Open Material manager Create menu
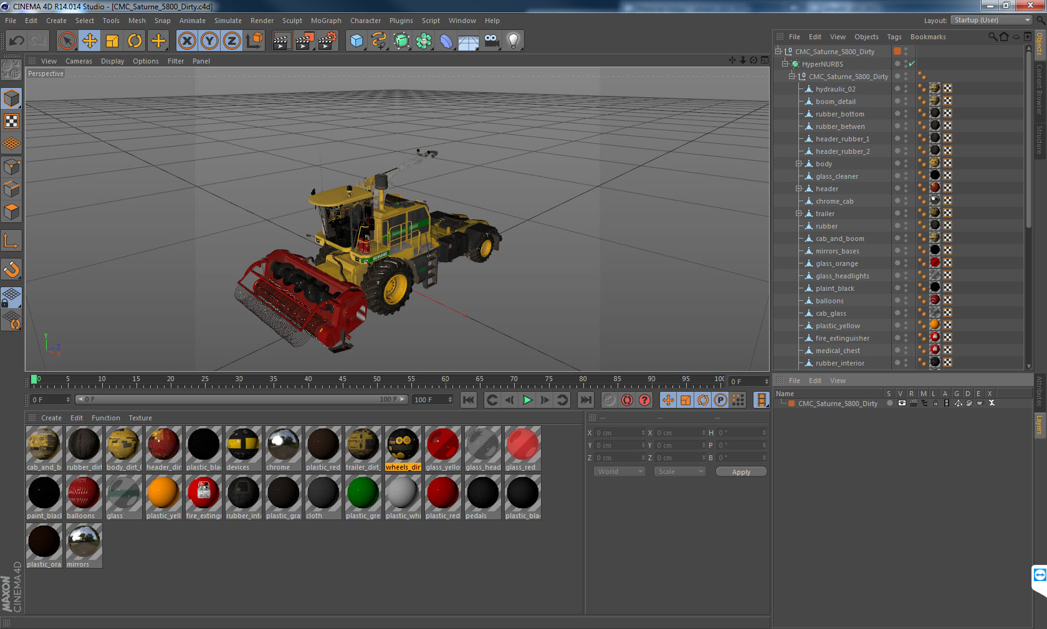This screenshot has width=1047, height=629. (x=51, y=418)
